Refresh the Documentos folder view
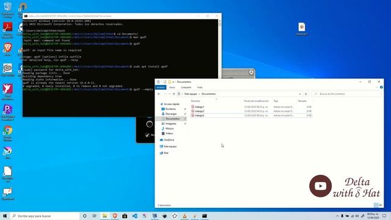The height and width of the screenshot is (220, 391). [306, 94]
